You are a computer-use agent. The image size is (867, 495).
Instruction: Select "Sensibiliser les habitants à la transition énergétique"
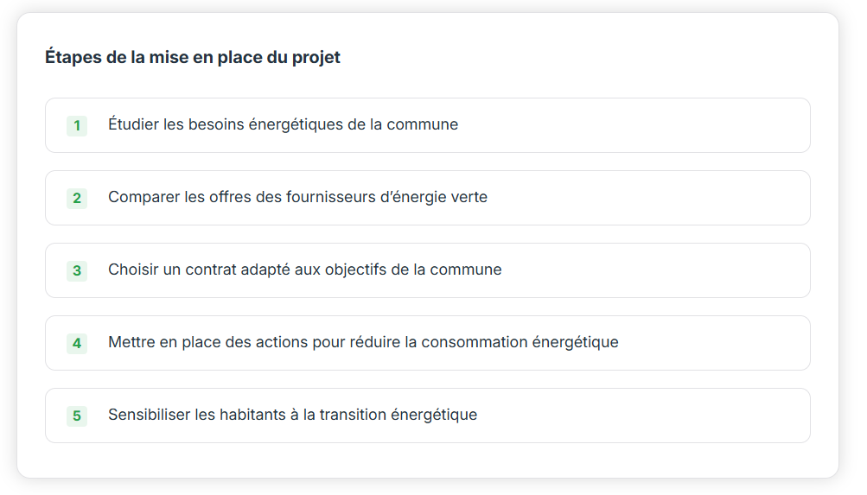292,415
